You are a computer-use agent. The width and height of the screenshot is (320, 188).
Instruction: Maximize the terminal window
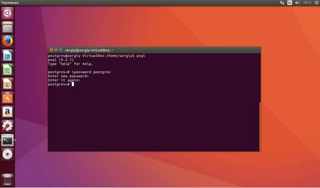(61, 50)
